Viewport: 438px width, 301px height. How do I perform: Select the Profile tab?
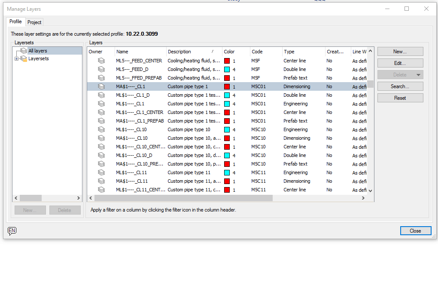coord(15,21)
